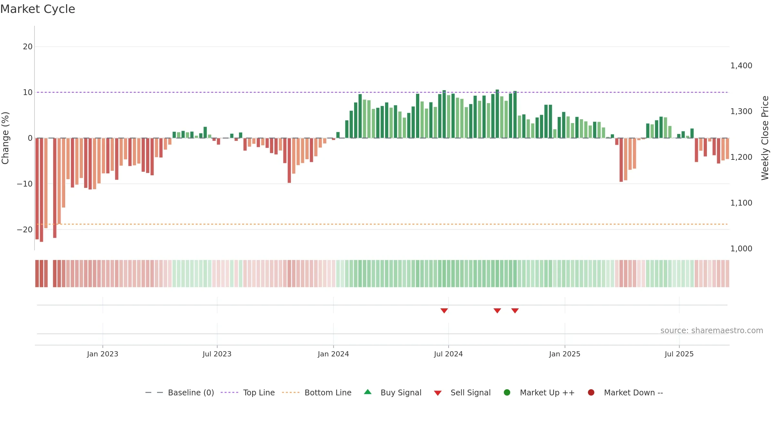The image size is (774, 435).
Task: Select the last sell signal marker on the right
Action: [515, 311]
